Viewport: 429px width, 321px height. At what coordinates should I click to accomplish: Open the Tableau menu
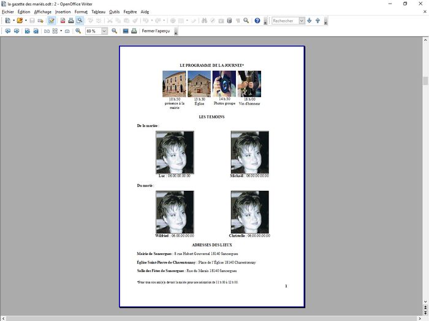98,12
